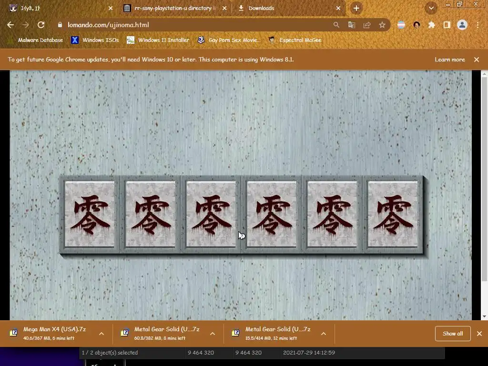This screenshot has height=366, width=488.
Task: Open the Windows 11 Installer bookmark
Action: tap(158, 40)
